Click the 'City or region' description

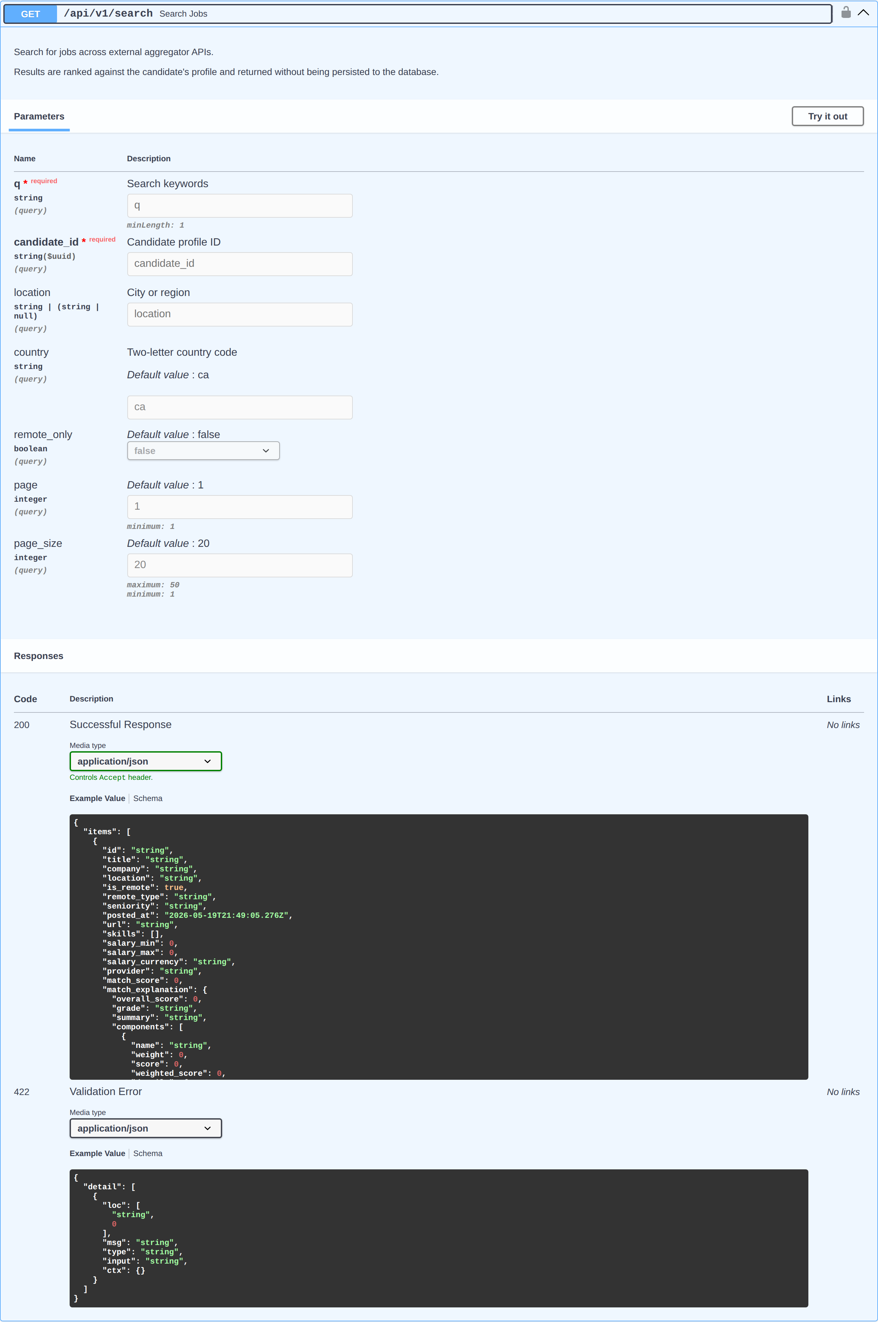(x=158, y=293)
